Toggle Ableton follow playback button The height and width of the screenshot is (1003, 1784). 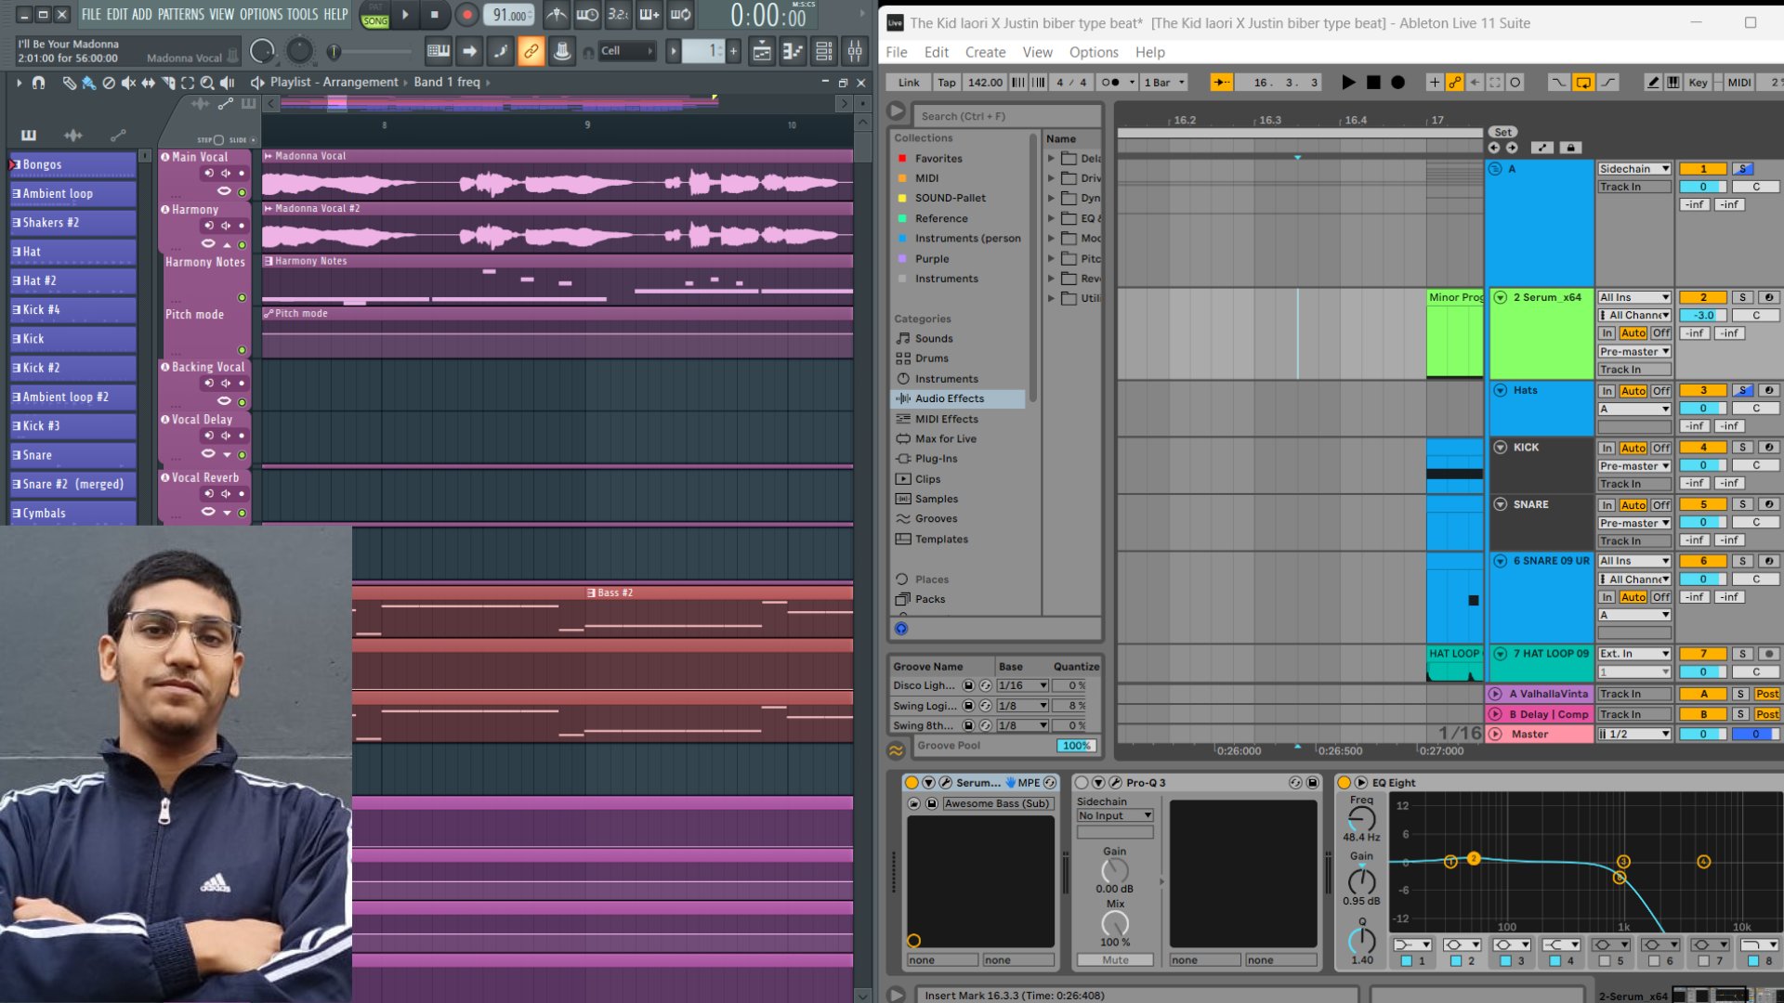tap(1222, 83)
